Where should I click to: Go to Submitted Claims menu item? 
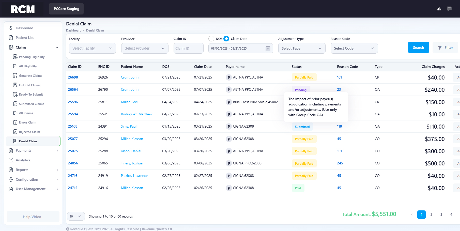click(31, 104)
